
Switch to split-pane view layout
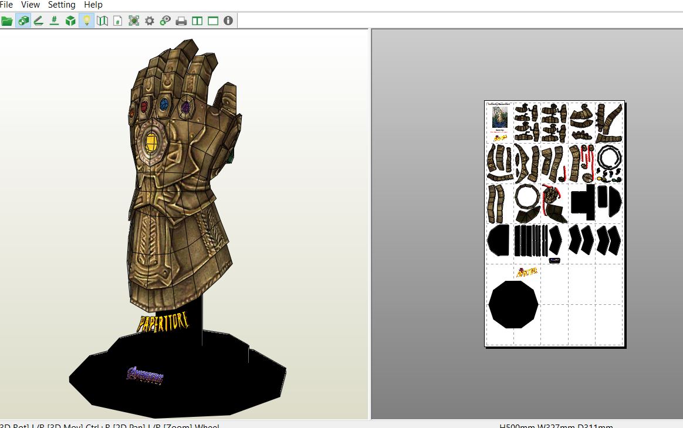[197, 20]
